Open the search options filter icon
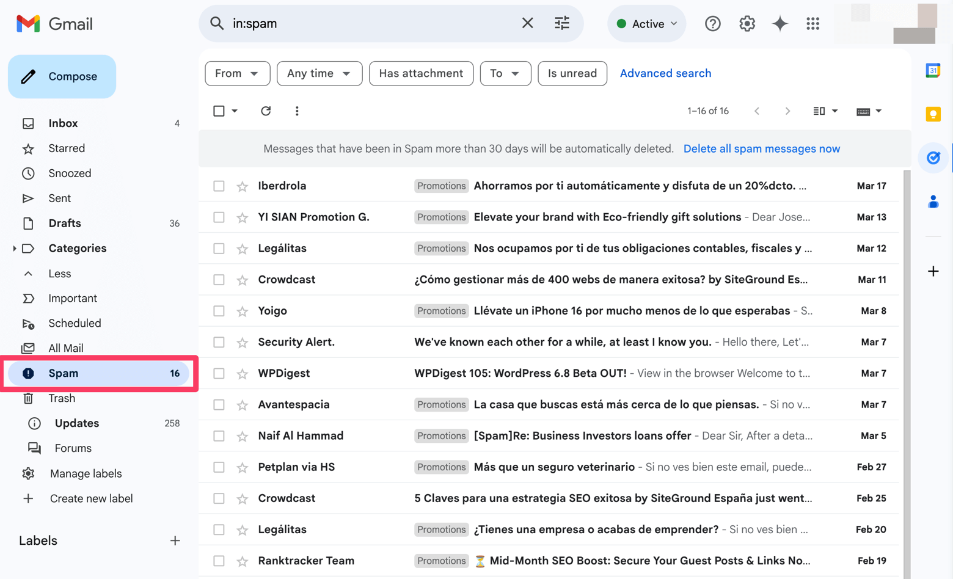The width and height of the screenshot is (953, 579). pos(562,24)
